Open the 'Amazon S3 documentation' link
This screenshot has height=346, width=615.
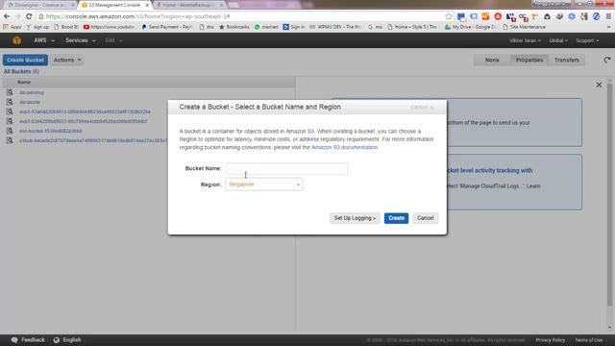[x=344, y=147]
